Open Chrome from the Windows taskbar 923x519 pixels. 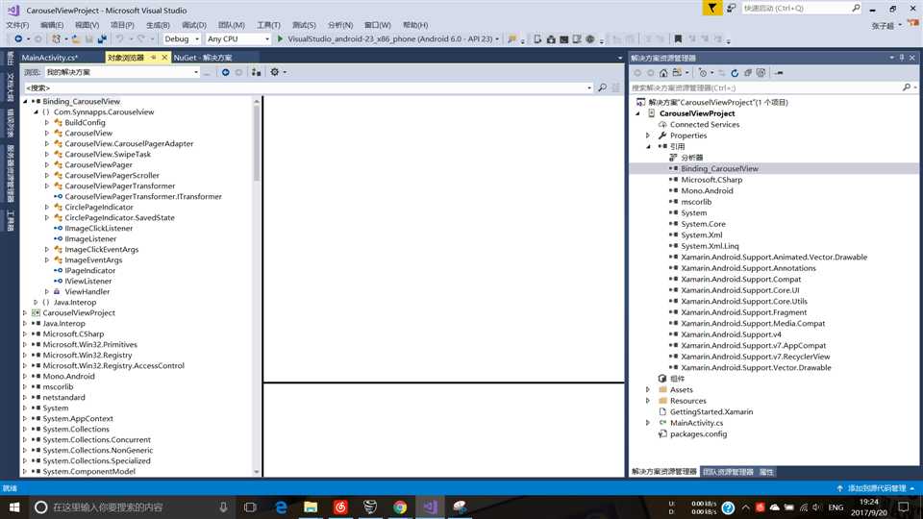click(400, 507)
